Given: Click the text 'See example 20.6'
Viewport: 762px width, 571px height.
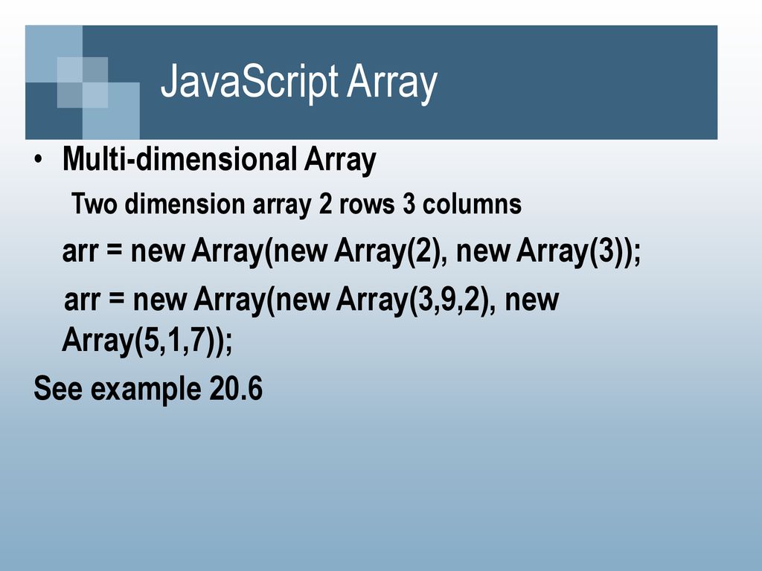Looking at the screenshot, I should [x=148, y=388].
